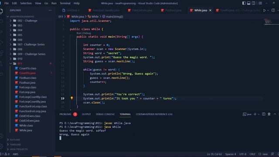This screenshot has width=279, height=157.
Task: Select the 011 folder breadcrumb
Action: point(61,17)
